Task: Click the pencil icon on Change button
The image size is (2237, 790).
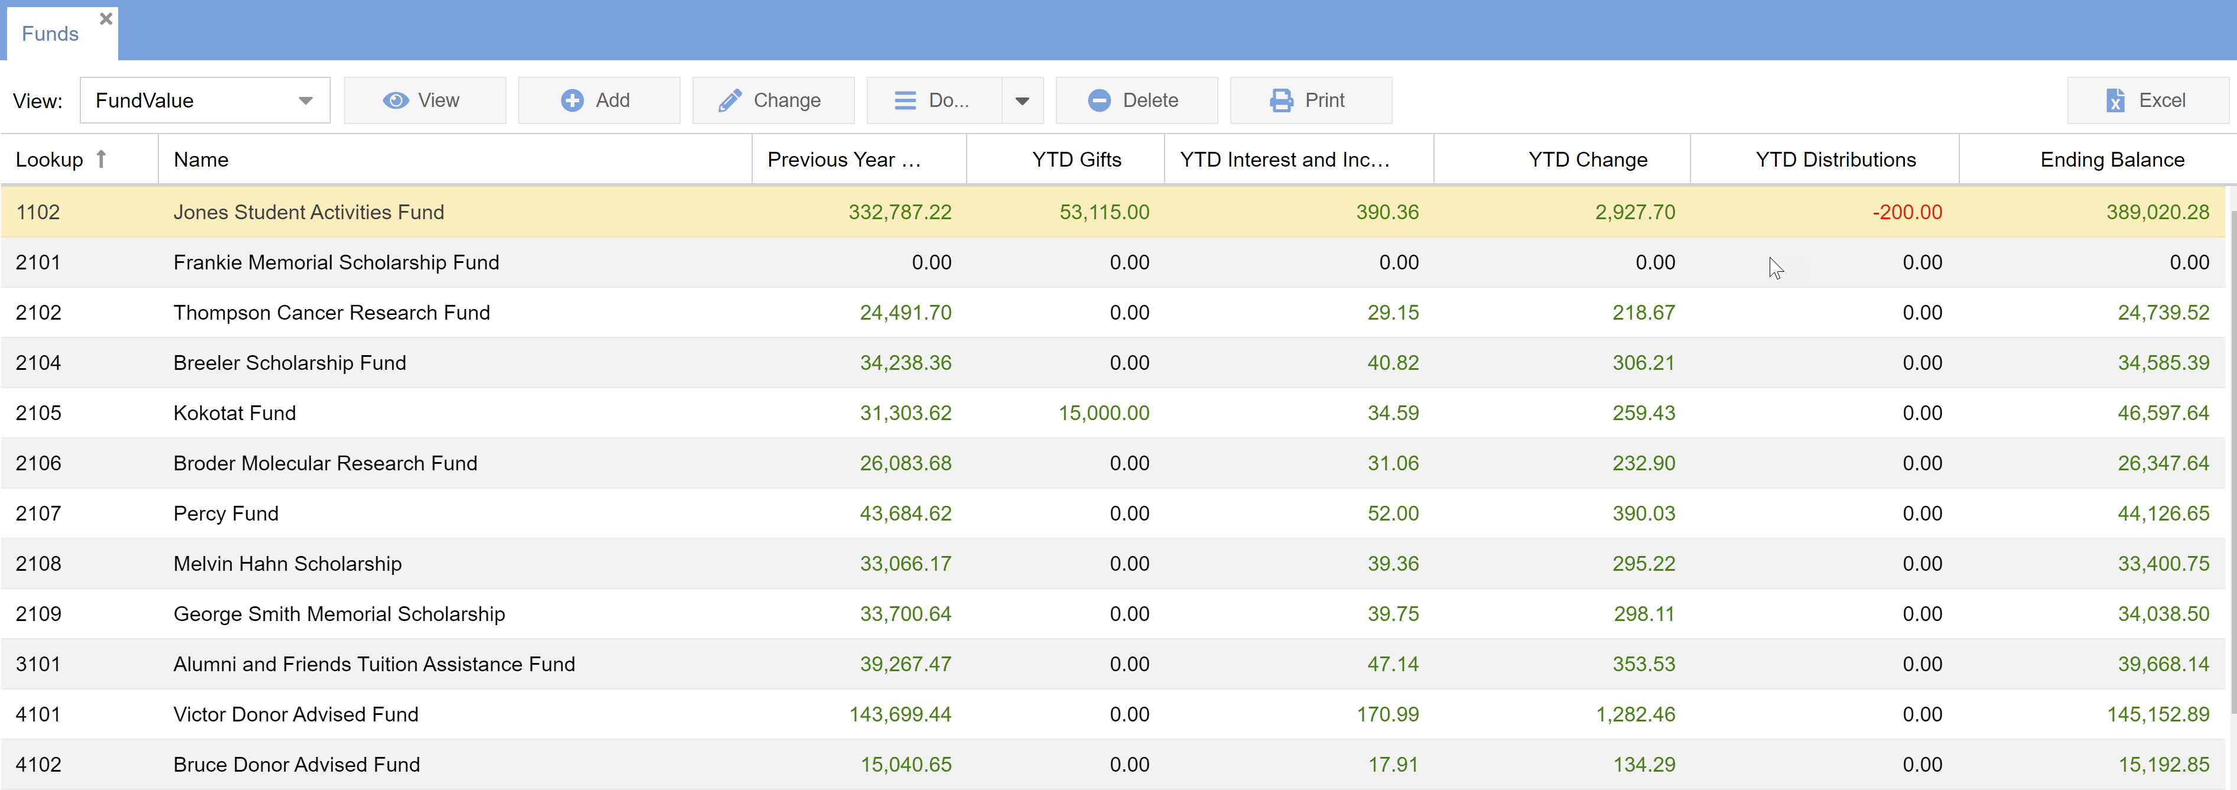Action: [730, 100]
